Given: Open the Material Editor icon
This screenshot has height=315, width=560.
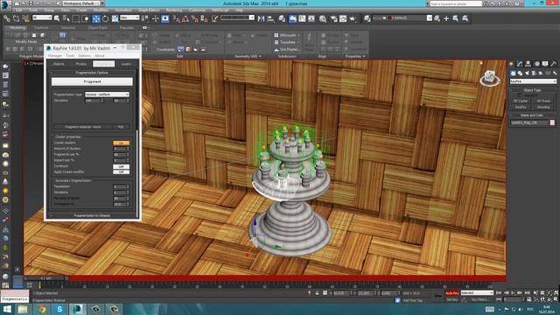Looking at the screenshot, I should coord(323,18).
